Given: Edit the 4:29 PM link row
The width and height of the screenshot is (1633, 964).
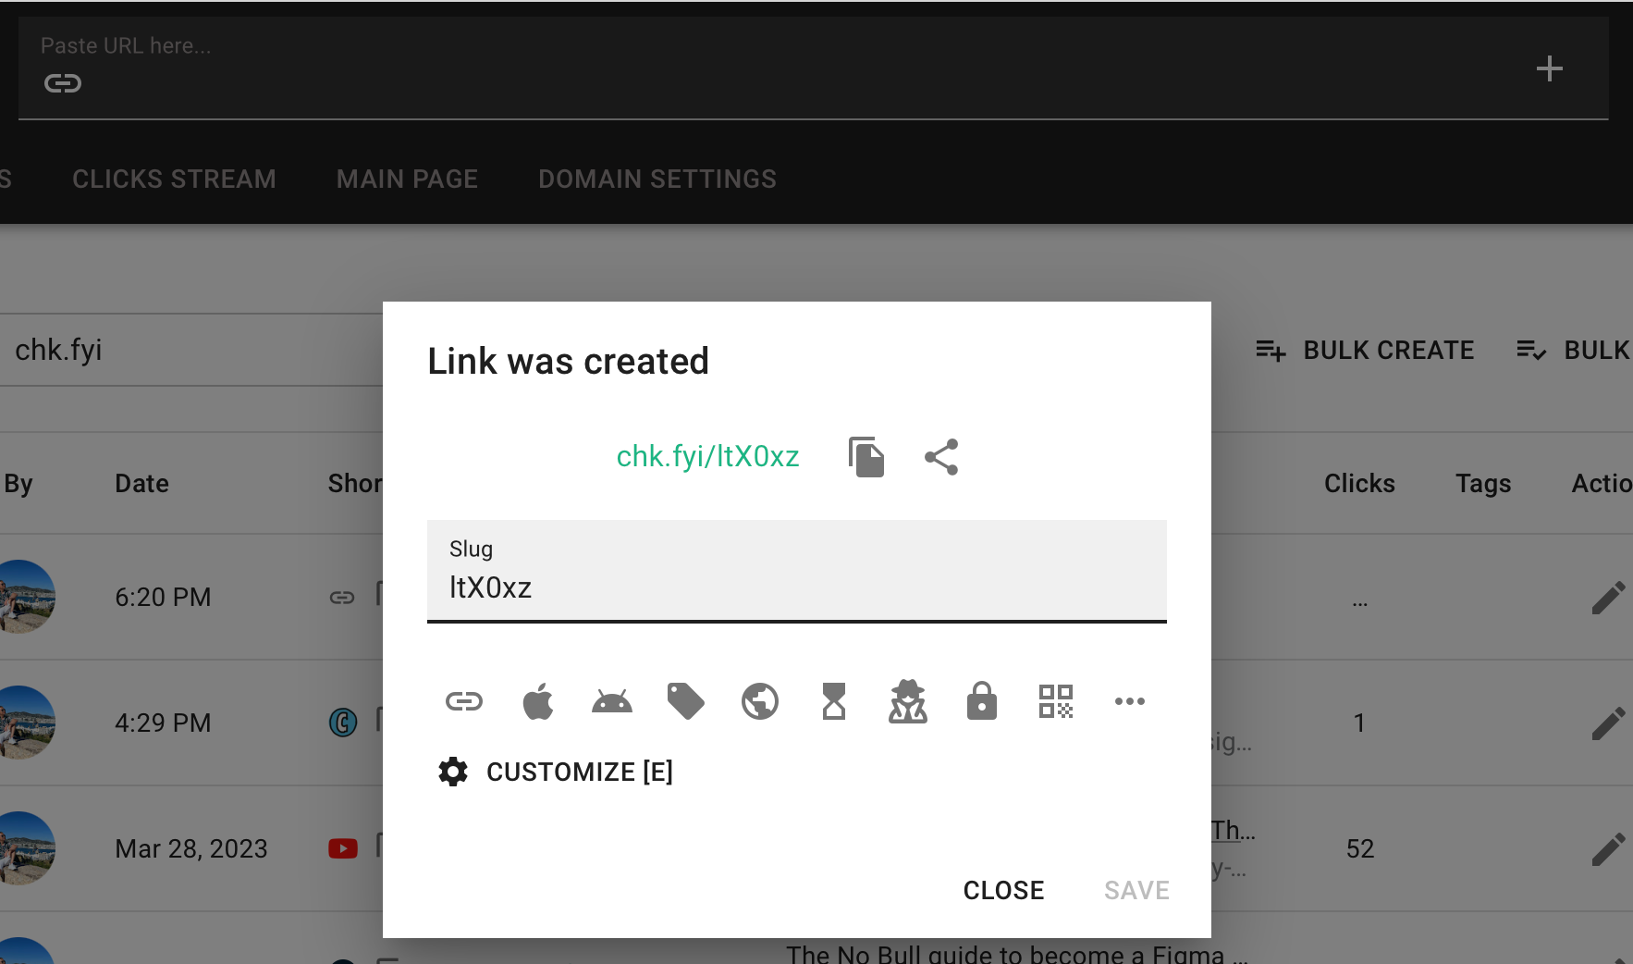Looking at the screenshot, I should click(1609, 723).
